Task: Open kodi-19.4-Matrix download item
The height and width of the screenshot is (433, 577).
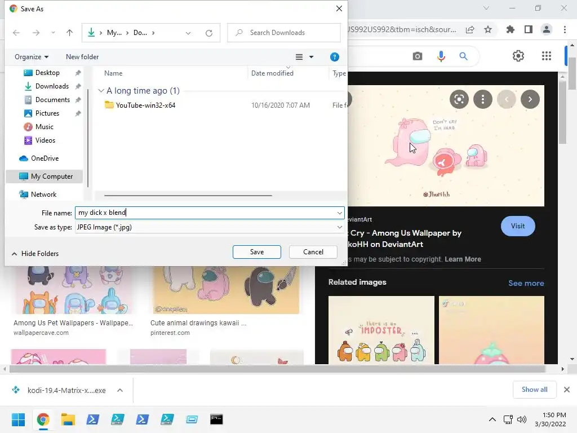Action: 66,390
